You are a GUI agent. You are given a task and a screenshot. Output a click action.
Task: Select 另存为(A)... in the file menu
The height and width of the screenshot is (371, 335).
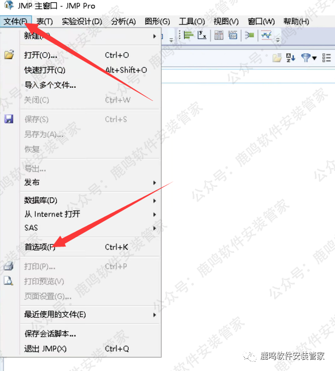(44, 134)
